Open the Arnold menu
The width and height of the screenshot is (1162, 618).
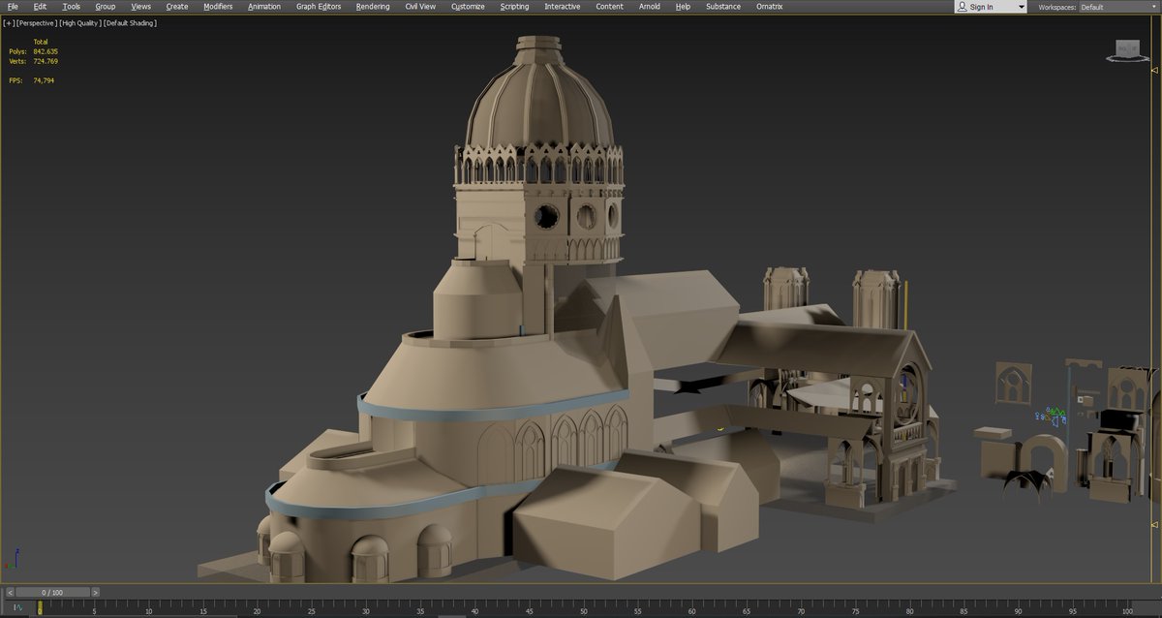[x=650, y=7]
